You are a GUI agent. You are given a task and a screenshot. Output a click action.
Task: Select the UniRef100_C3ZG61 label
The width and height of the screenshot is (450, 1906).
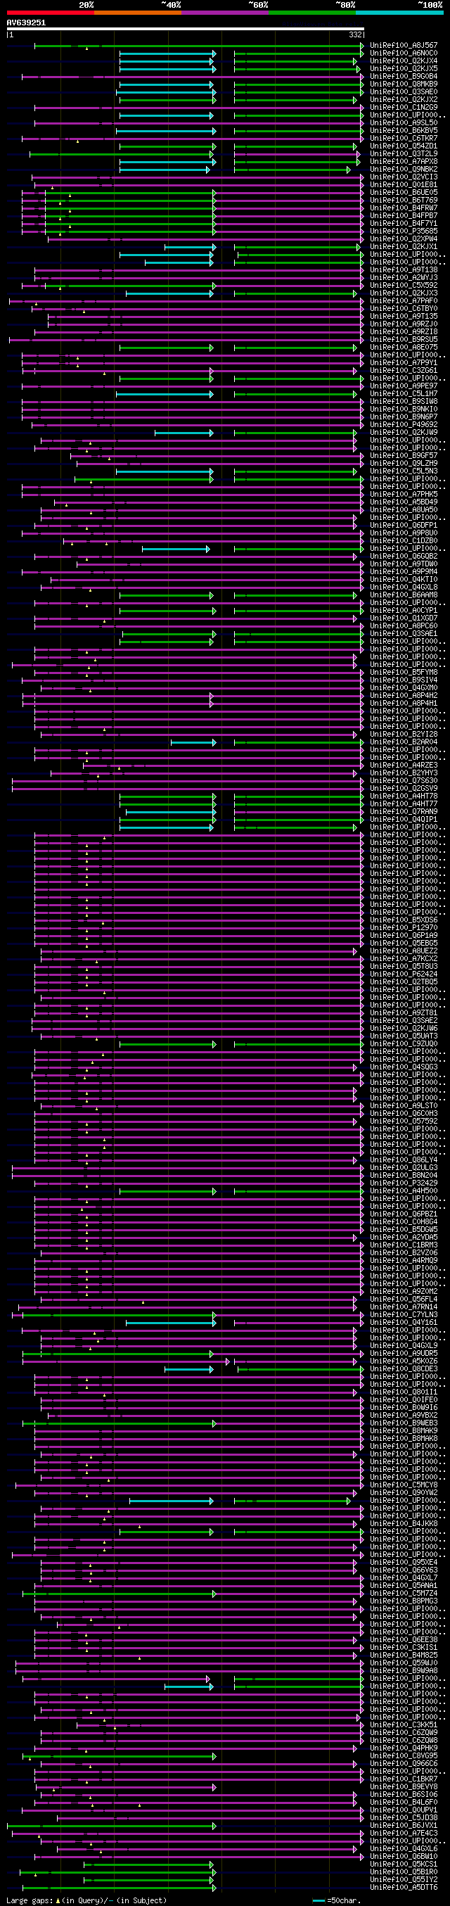coord(404,371)
